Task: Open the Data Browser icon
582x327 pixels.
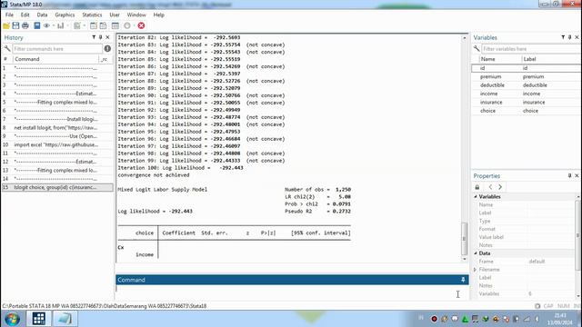Action: (x=103, y=25)
